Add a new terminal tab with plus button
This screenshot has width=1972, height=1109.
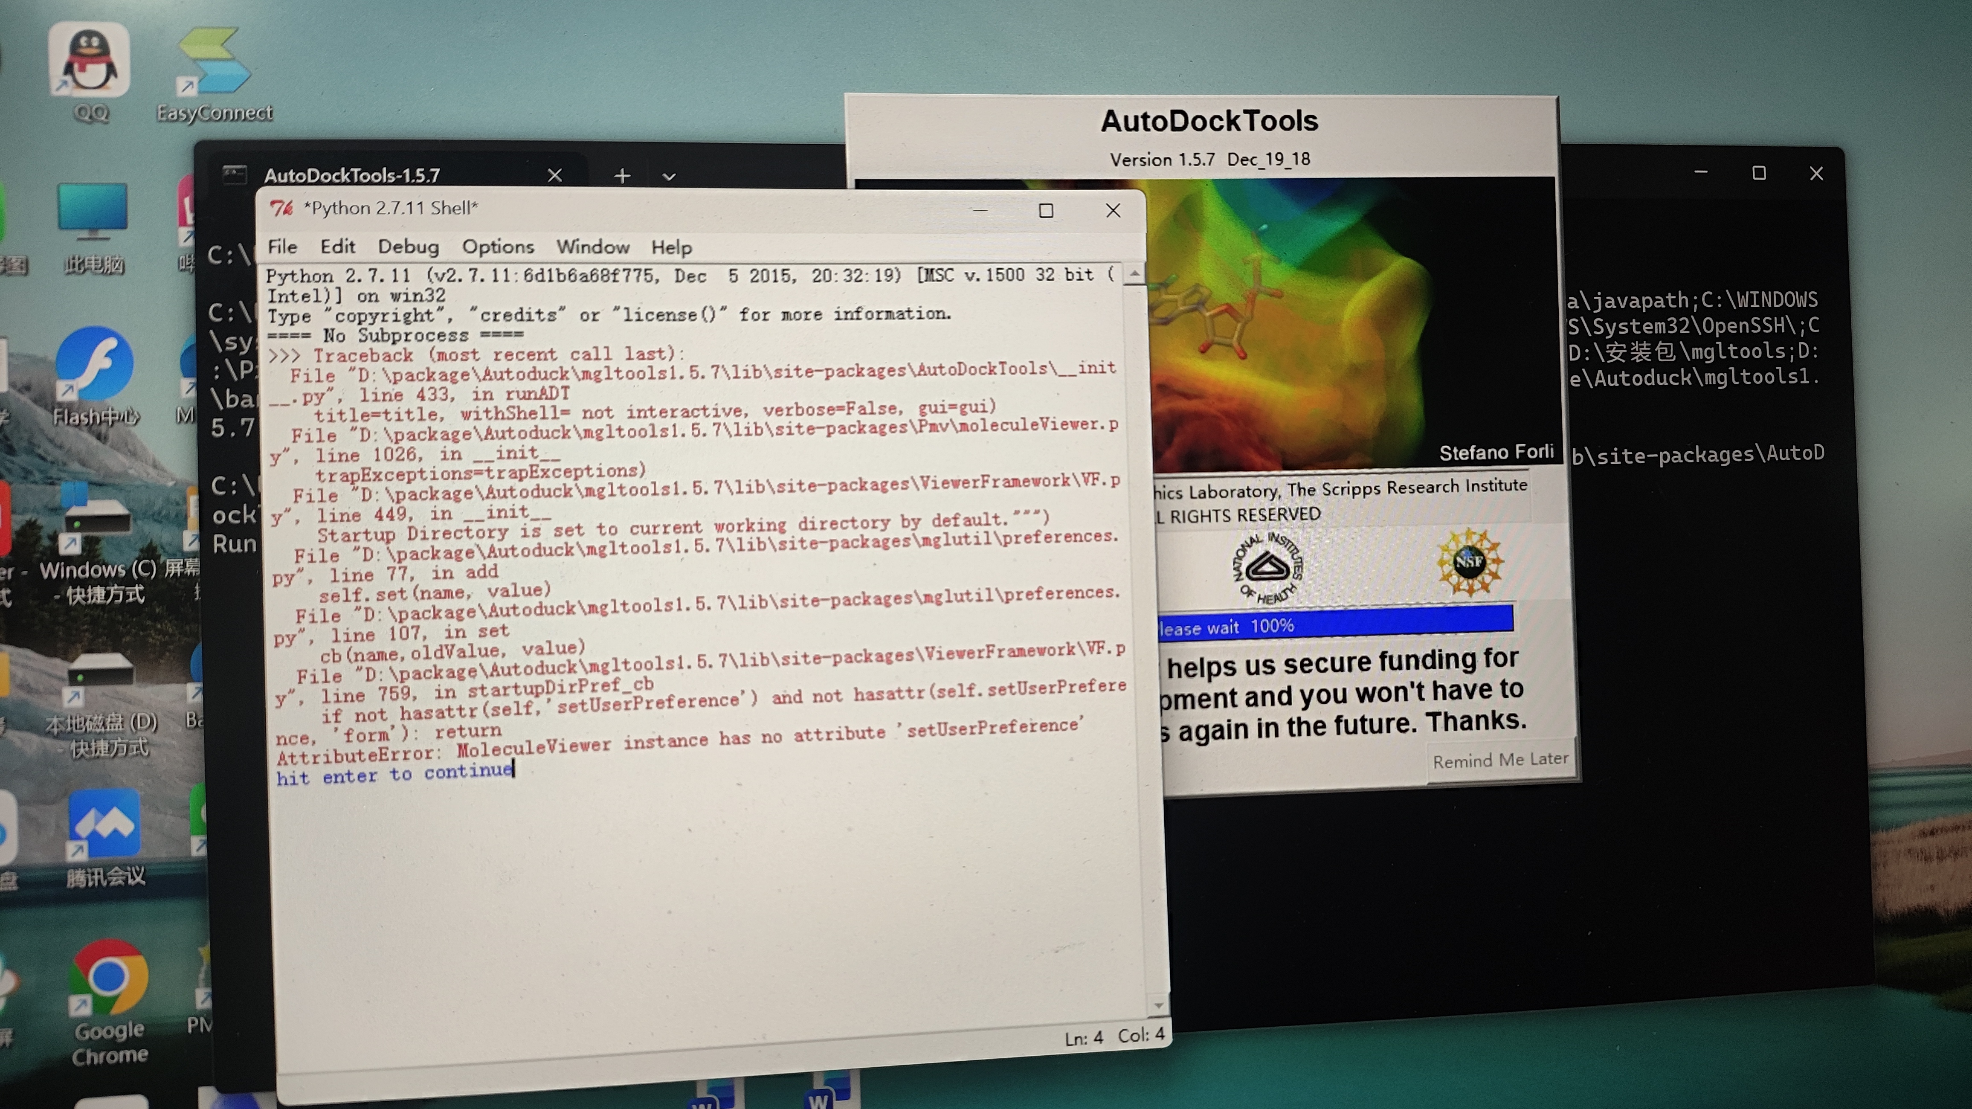click(622, 176)
